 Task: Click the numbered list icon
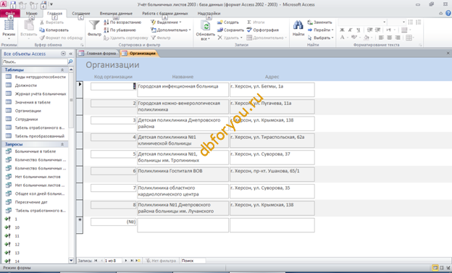(419, 22)
